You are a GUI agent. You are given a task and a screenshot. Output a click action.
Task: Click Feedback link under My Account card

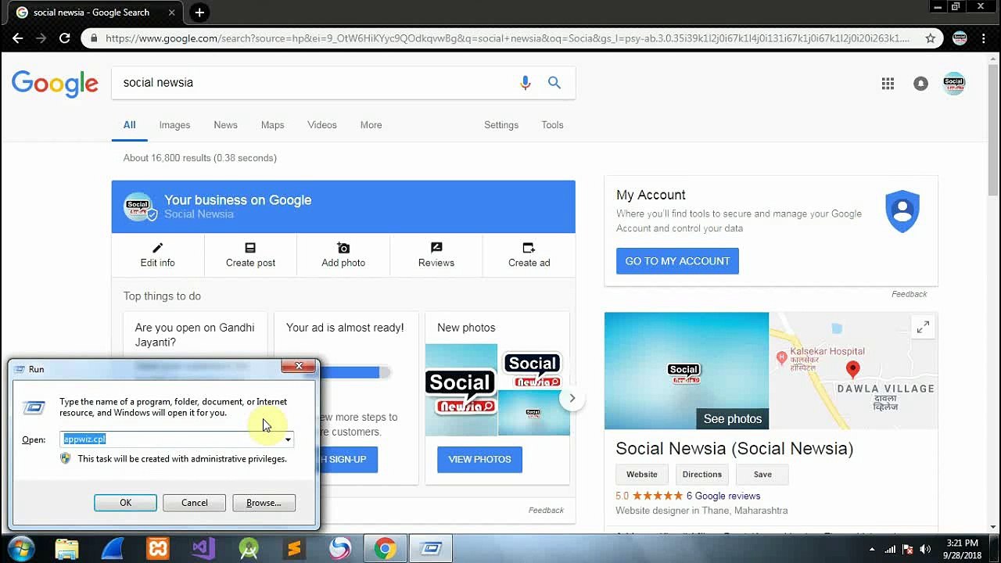[x=910, y=294]
